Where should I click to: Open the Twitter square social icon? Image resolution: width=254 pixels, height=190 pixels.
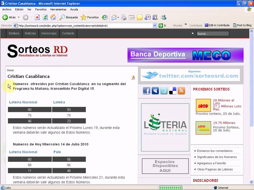[164, 91]
